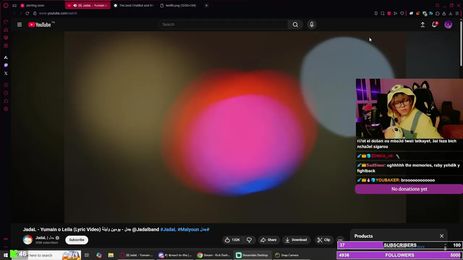The width and height of the screenshot is (463, 260).
Task: Open YouTube notifications bell
Action: 434,25
